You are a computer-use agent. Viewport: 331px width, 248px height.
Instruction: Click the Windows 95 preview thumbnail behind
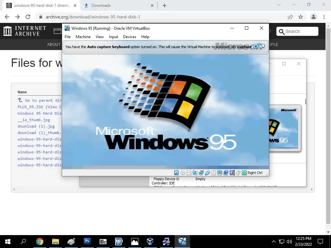pos(285,128)
